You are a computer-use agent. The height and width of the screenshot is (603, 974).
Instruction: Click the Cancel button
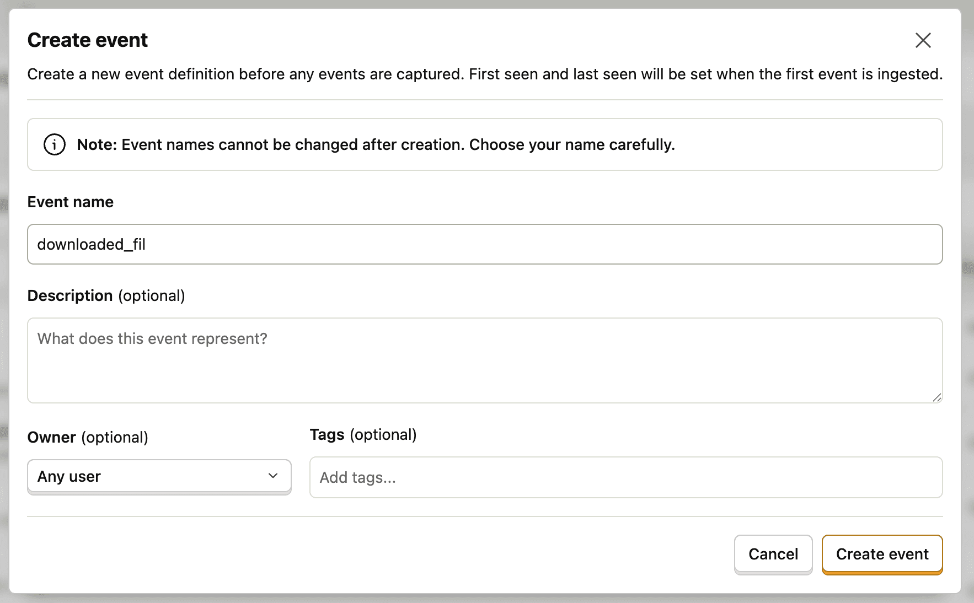click(x=773, y=554)
